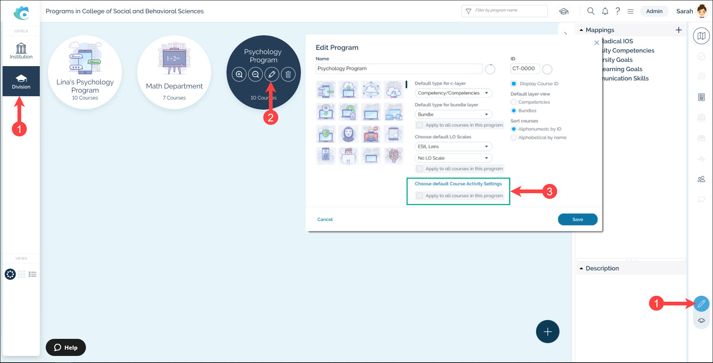Click the search magnifier in top bar

pyautogui.click(x=591, y=11)
